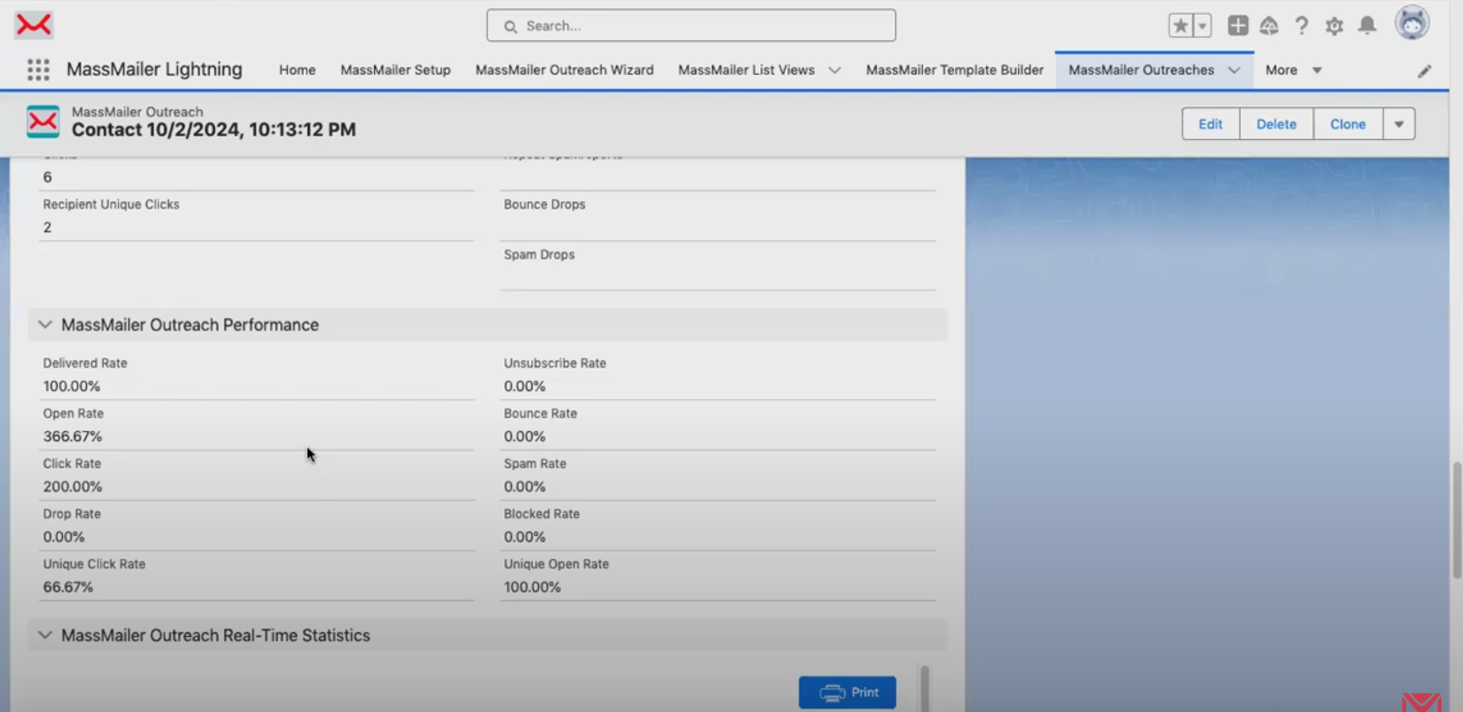This screenshot has height=712, width=1463.
Task: Click the Blocked Rate value 0.00%
Action: 524,536
